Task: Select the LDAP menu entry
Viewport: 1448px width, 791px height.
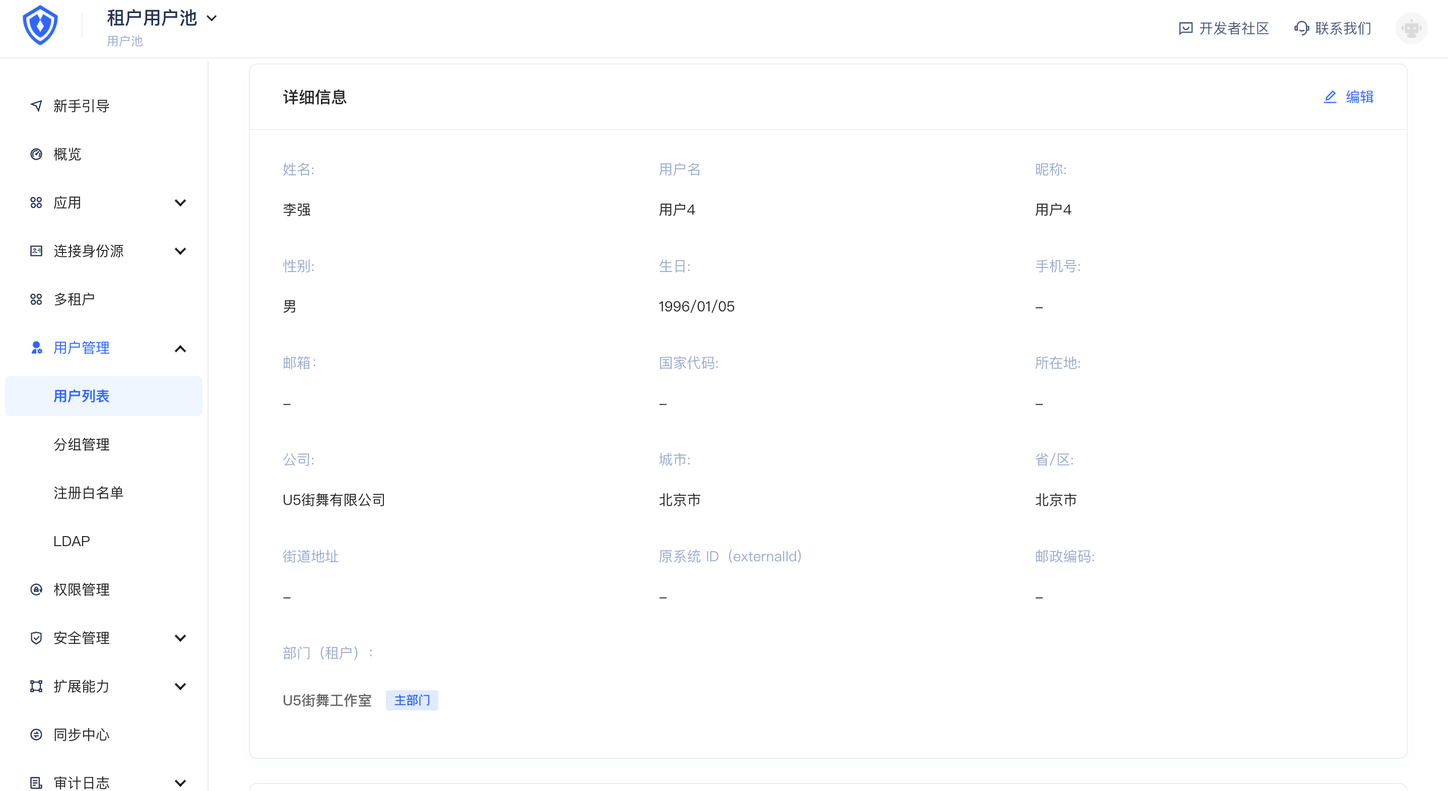Action: pyautogui.click(x=72, y=541)
